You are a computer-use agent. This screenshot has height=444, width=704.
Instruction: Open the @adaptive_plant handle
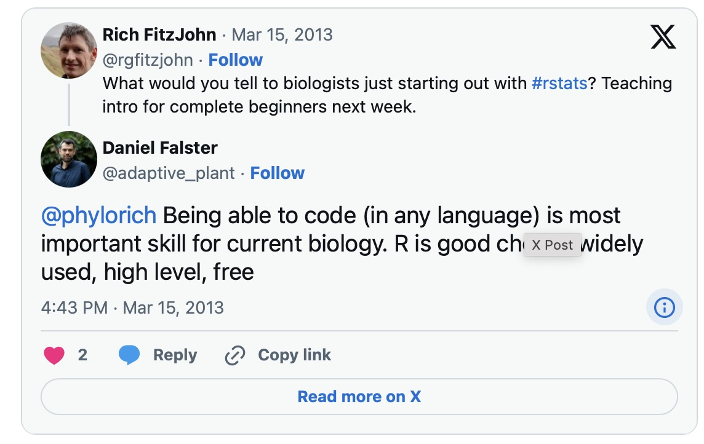coord(169,173)
